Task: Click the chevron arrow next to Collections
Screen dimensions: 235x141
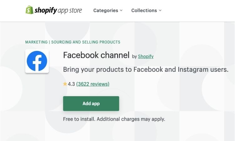Action: [160, 10]
